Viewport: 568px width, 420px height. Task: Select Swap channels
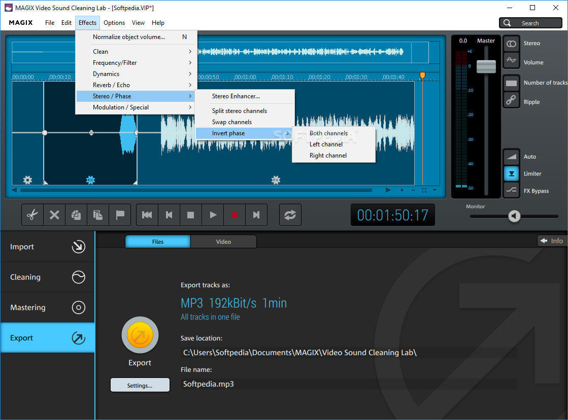[x=245, y=122]
